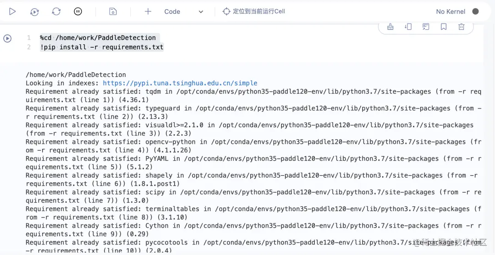Click the grey kernel status indicator dot
This screenshot has width=495, height=255.
[475, 11]
